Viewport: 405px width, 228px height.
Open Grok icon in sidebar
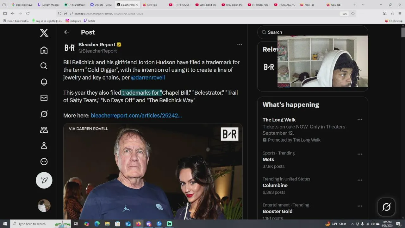tap(44, 114)
